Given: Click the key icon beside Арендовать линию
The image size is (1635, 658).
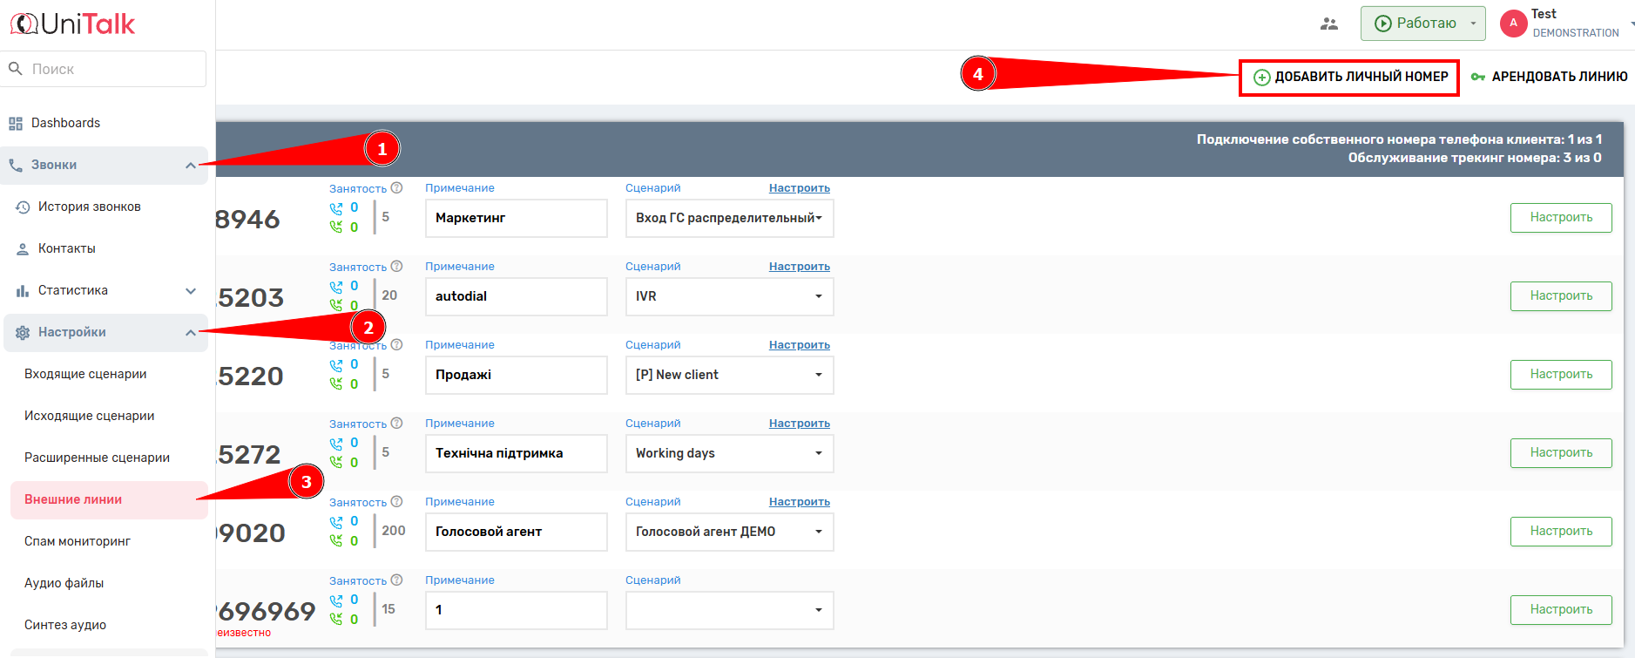Looking at the screenshot, I should 1477,77.
